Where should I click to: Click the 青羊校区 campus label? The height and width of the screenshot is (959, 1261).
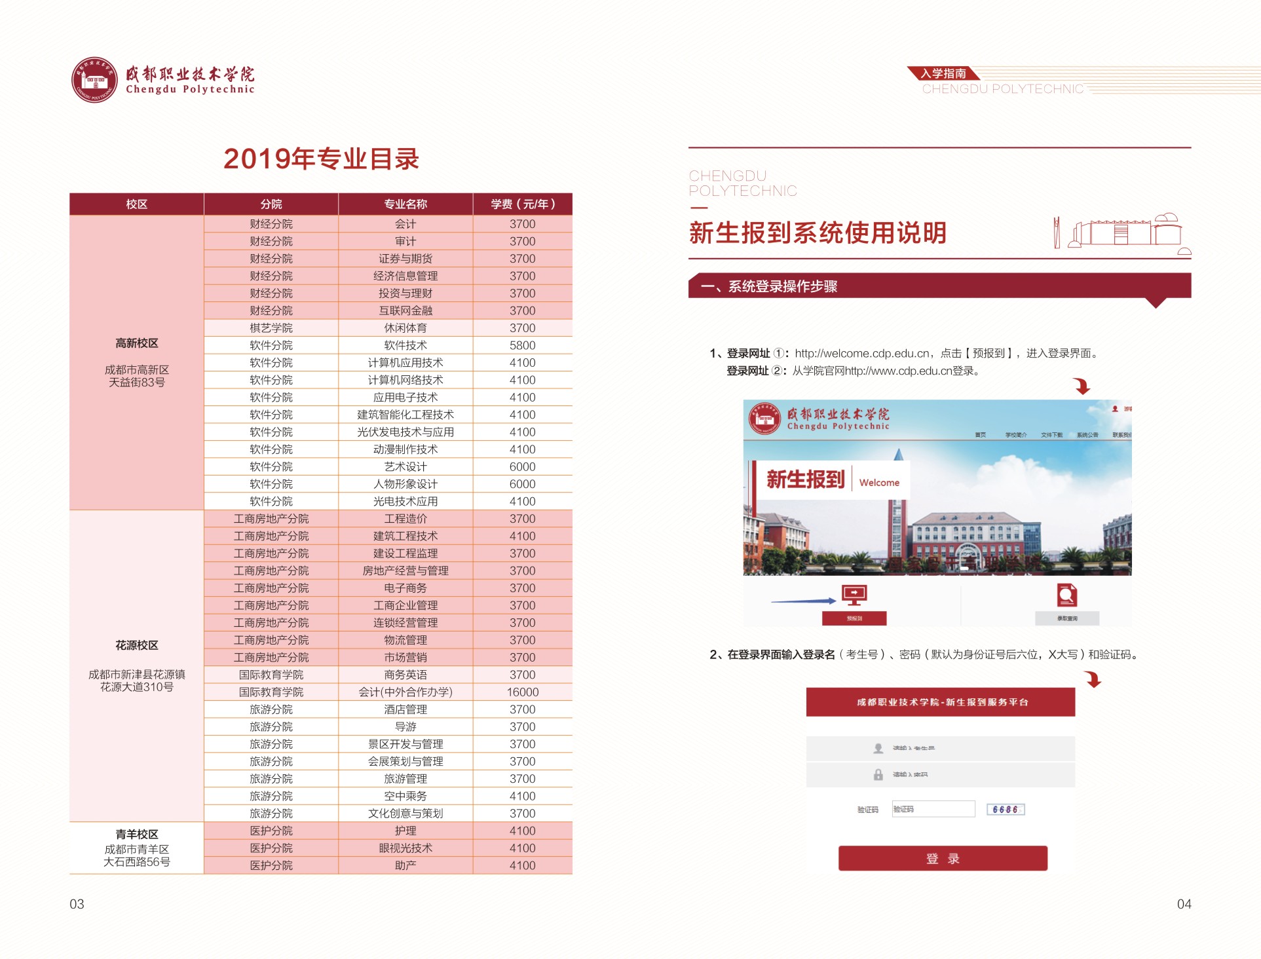pos(136,834)
